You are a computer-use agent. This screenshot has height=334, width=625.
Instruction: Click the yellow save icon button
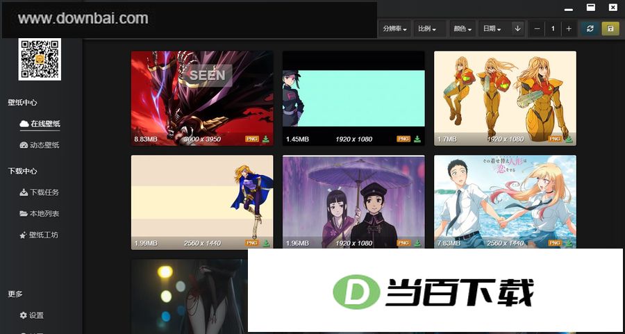610,28
